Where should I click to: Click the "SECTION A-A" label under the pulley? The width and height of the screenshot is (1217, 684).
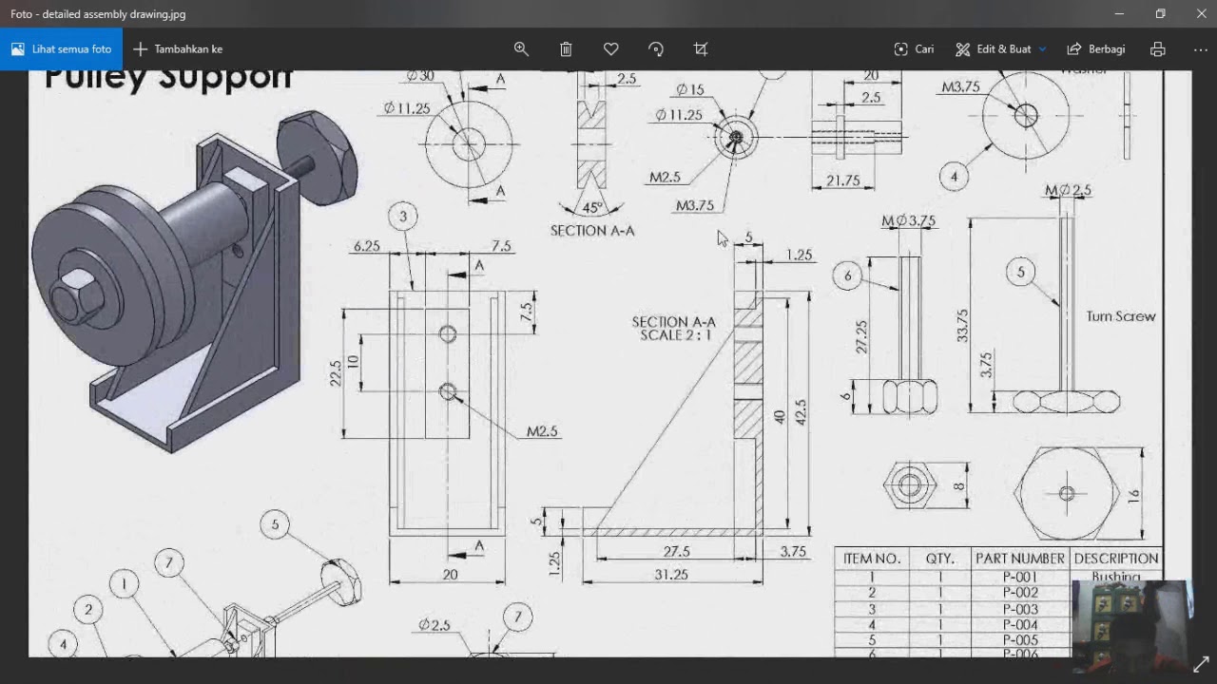click(592, 230)
